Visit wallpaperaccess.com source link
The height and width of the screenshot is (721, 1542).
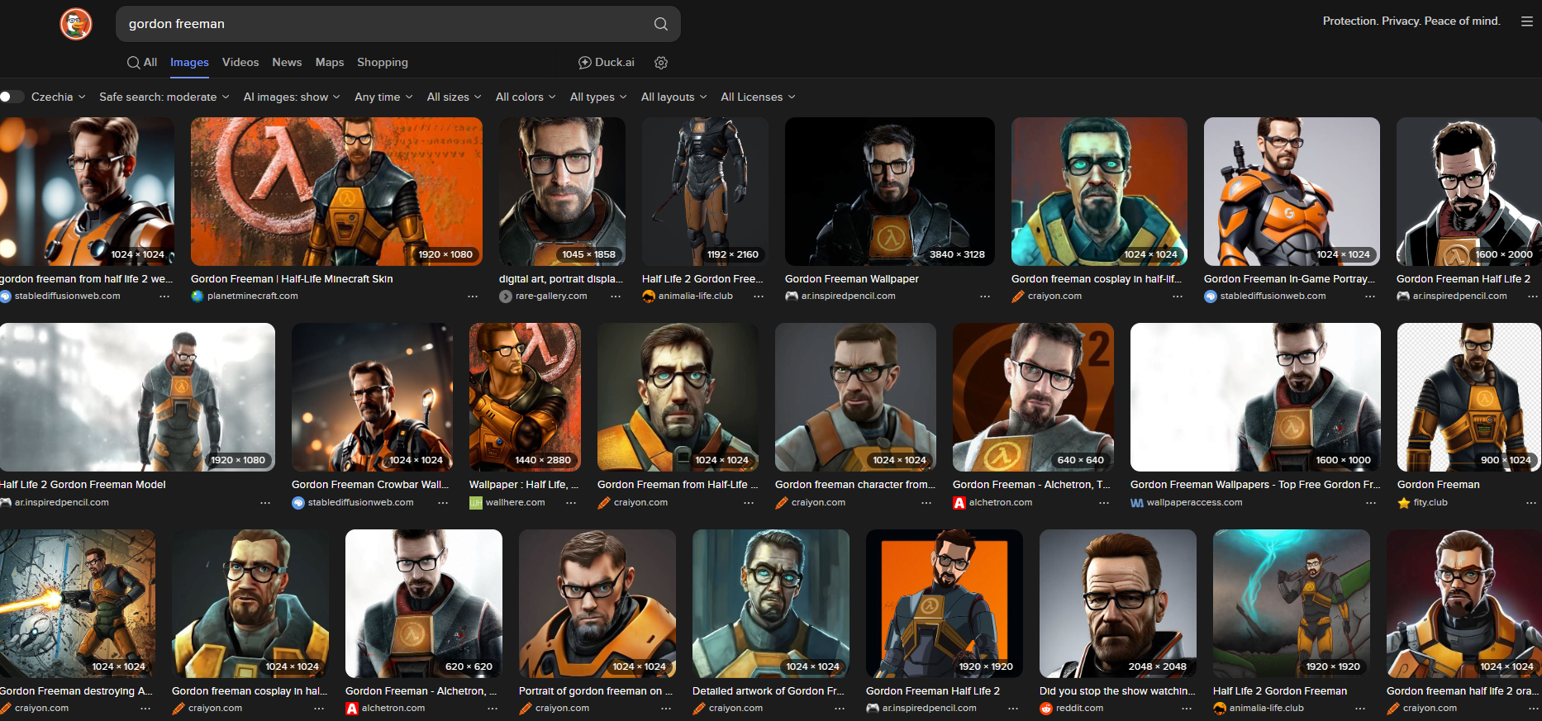point(1194,503)
